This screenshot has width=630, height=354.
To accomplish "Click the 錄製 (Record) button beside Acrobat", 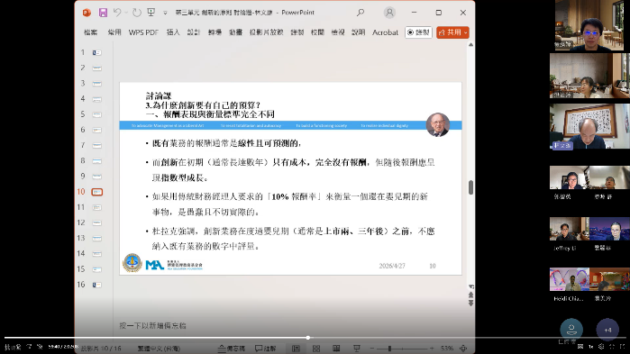I will tap(418, 32).
